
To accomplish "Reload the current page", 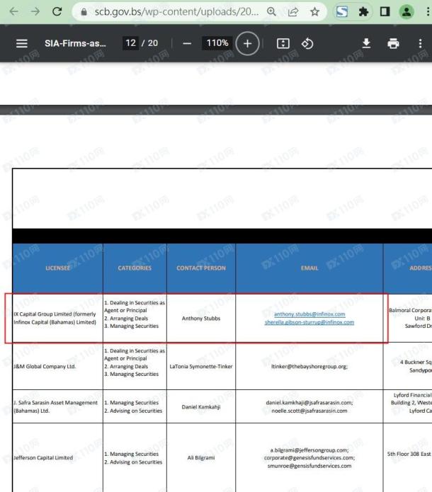I will tap(57, 11).
